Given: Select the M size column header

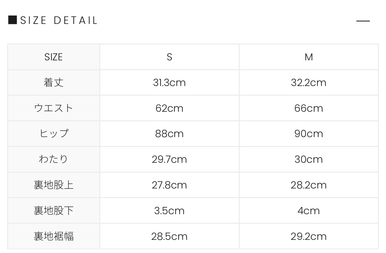Looking at the screenshot, I should click(309, 57).
